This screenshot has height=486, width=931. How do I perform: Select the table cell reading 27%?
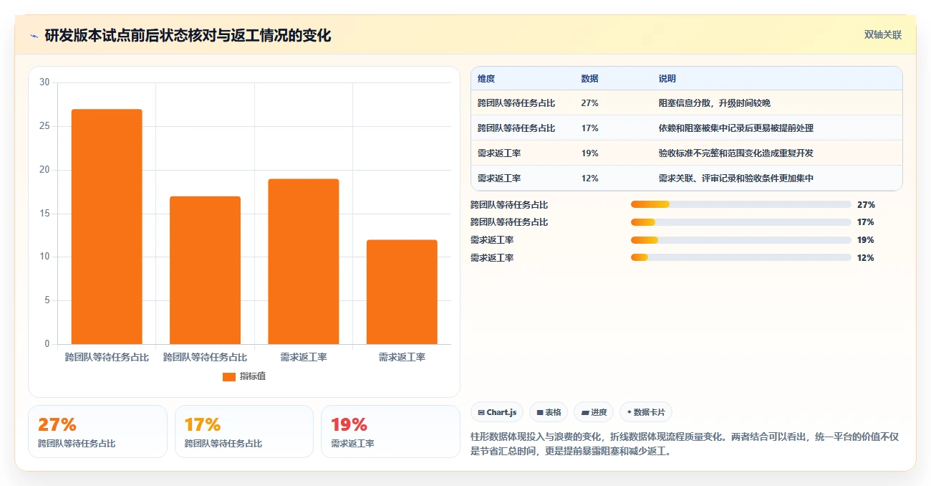tap(590, 103)
